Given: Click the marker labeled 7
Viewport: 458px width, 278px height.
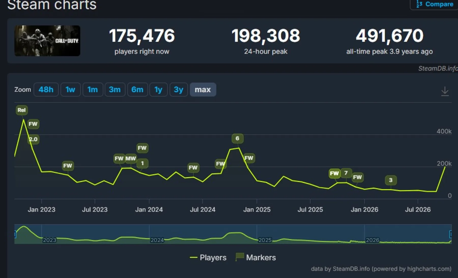Looking at the screenshot, I should 346,173.
